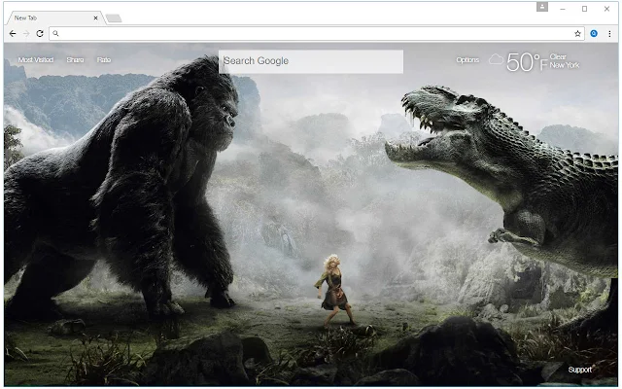Click the cloud weather icon
This screenshot has height=389, width=622.
point(496,60)
